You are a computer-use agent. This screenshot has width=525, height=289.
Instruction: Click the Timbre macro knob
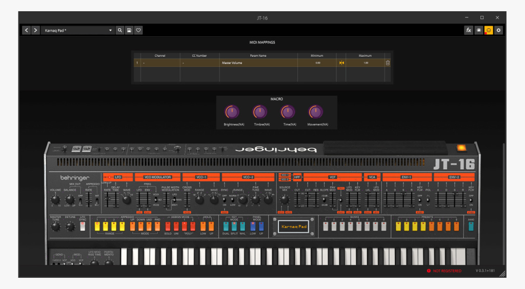tap(260, 112)
